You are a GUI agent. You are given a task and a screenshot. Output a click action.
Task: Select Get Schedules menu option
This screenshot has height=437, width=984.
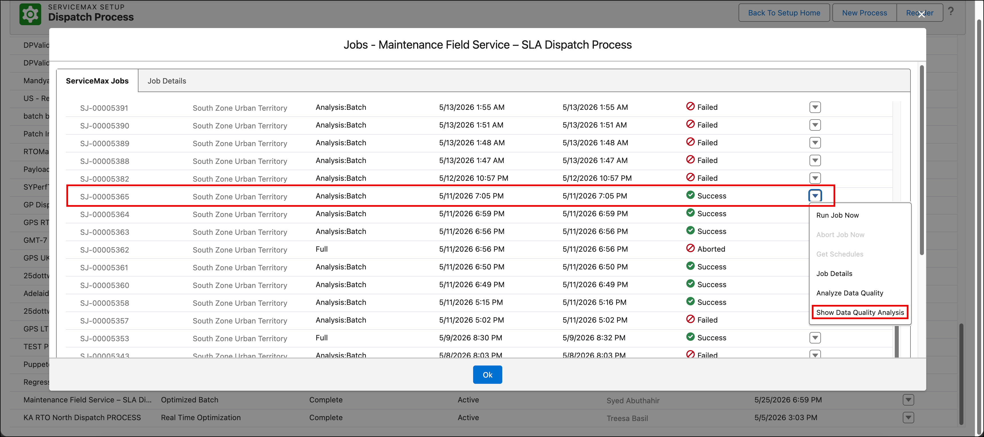pos(840,255)
